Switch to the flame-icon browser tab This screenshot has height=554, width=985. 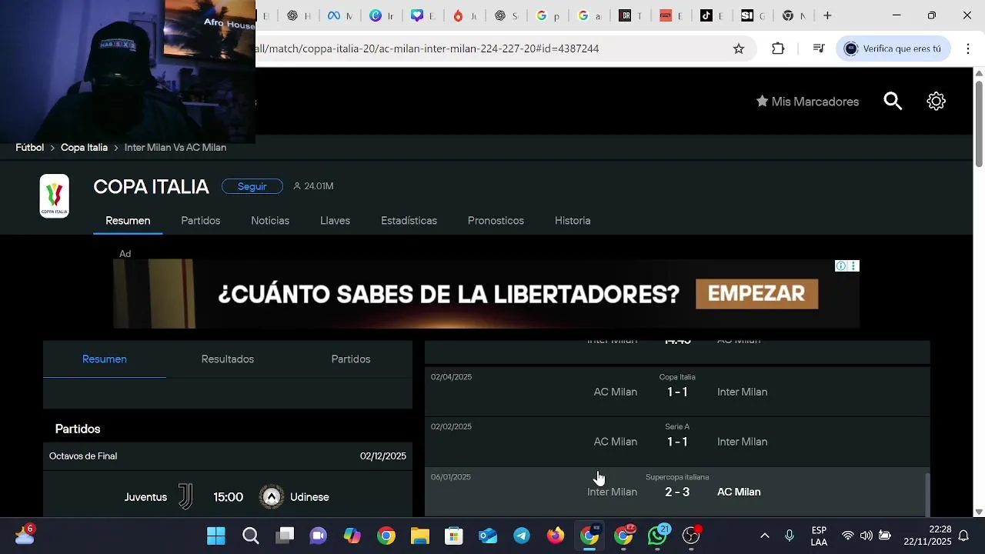coord(464,15)
